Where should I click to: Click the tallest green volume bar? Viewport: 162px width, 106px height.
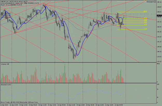(65, 74)
